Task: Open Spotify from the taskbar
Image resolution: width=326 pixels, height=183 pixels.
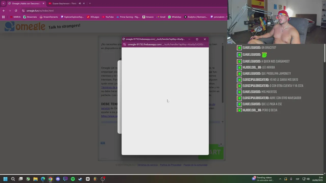Action: click(x=73, y=179)
